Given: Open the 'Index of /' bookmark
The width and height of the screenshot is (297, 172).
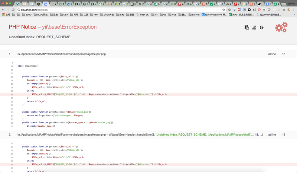Looking at the screenshot, I should (x=143, y=15).
